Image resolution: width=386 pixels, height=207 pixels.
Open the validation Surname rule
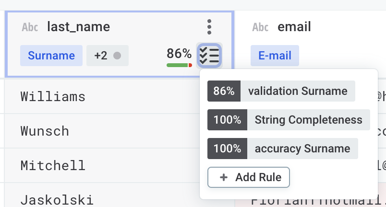[298, 91]
